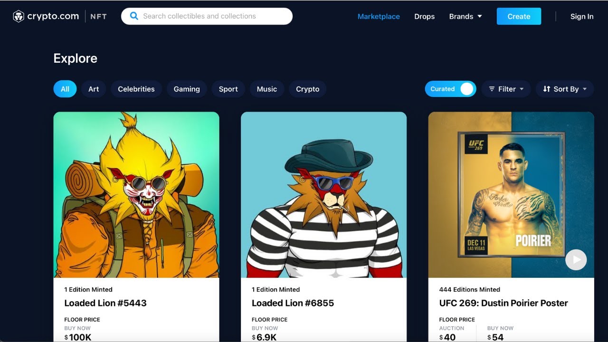Select the Crypto category tab
The image size is (608, 342).
(x=308, y=89)
